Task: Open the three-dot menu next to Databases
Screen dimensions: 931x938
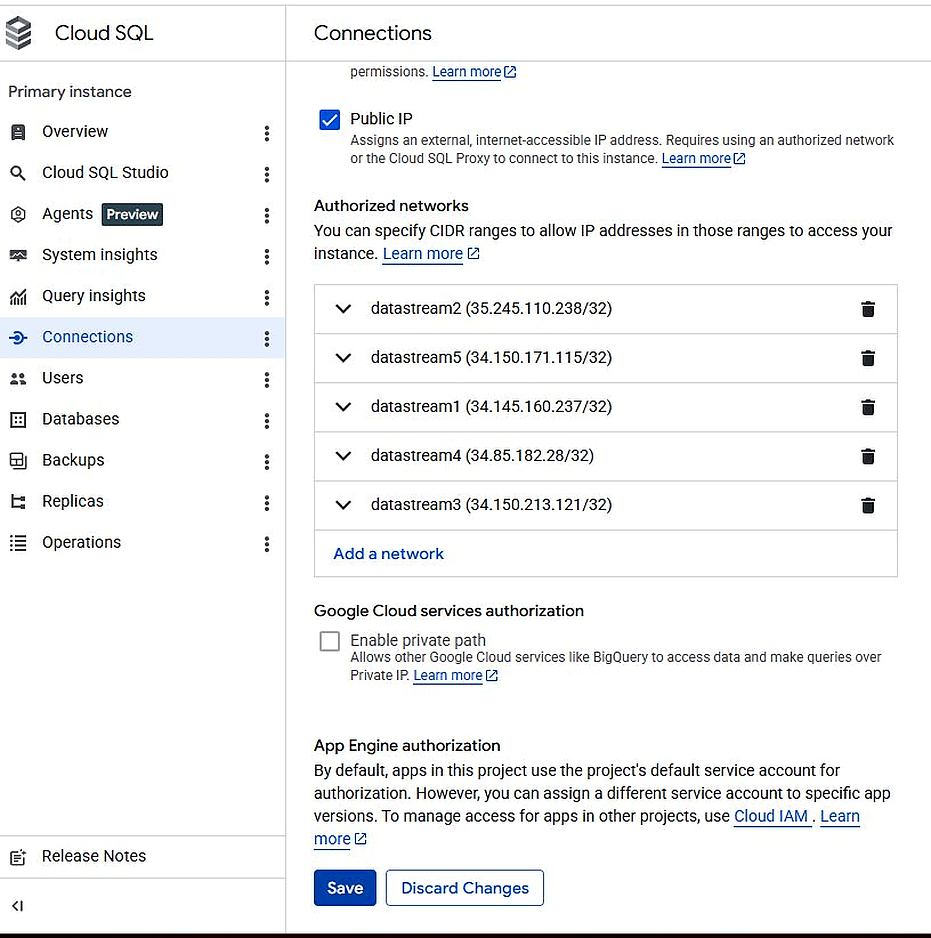Action: 266,421
